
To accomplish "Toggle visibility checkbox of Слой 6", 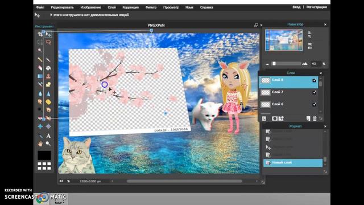I will tap(315, 104).
